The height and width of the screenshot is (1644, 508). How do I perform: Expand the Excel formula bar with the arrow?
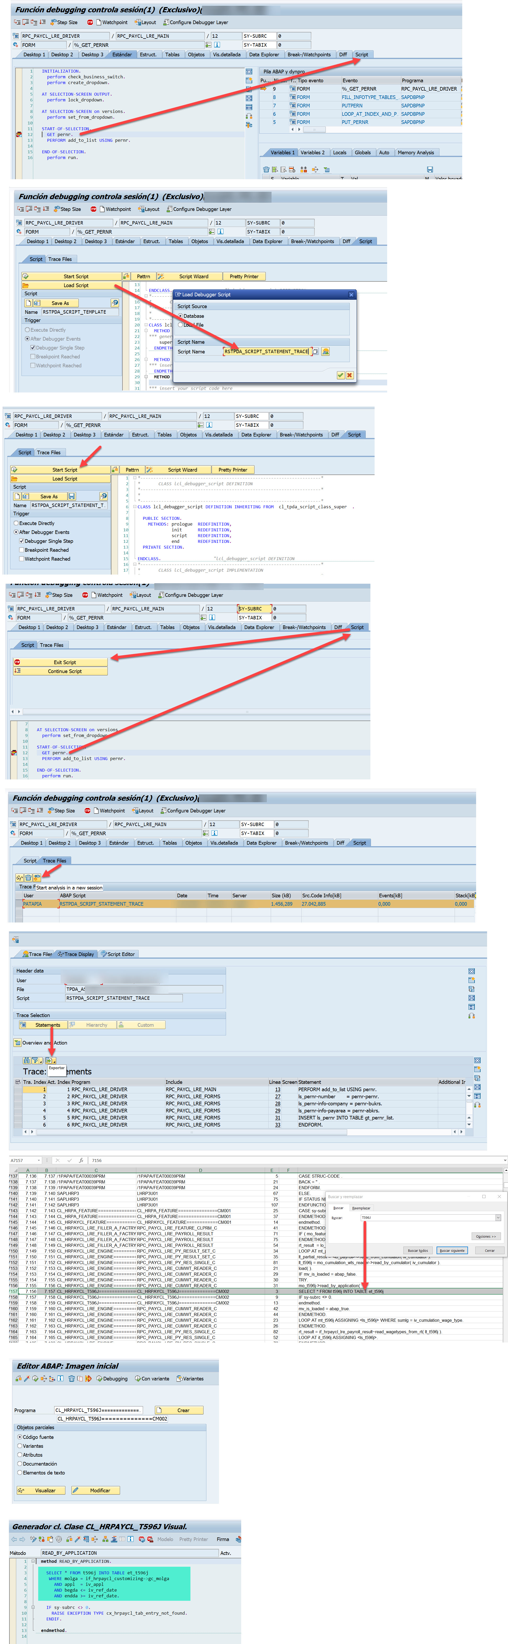[505, 1160]
